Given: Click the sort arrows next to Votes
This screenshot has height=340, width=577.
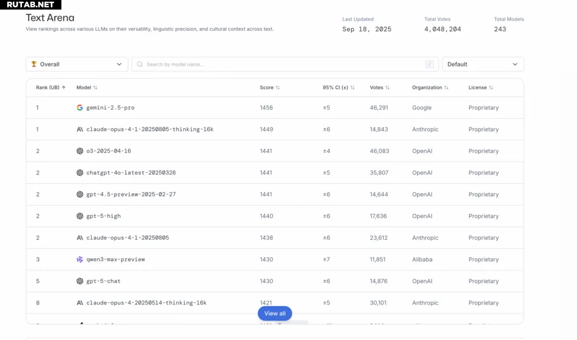Looking at the screenshot, I should pyautogui.click(x=387, y=87).
